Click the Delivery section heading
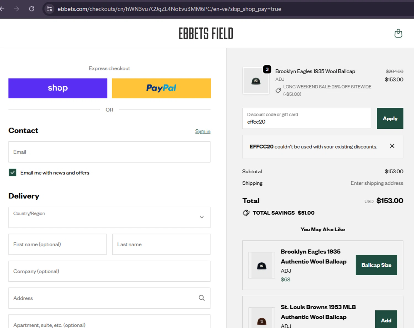Viewport: 414px width, 328px height. 24,196
